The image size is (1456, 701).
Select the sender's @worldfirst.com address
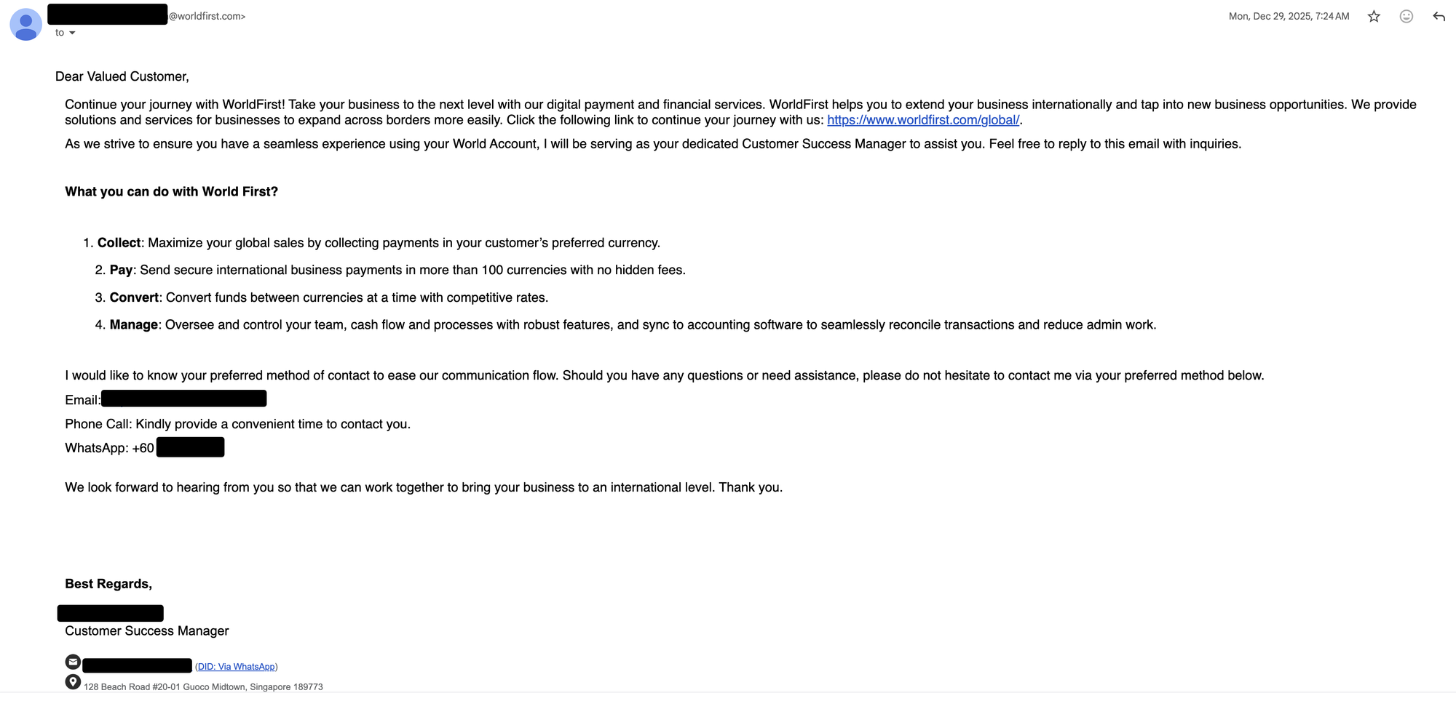[207, 16]
